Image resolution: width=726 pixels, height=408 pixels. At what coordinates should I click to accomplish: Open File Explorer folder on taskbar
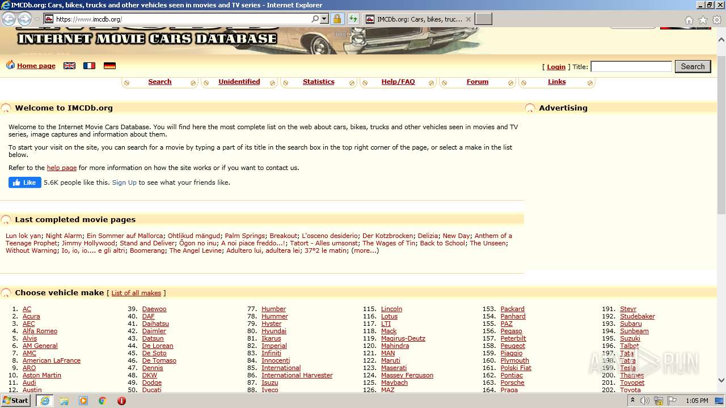tap(64, 401)
